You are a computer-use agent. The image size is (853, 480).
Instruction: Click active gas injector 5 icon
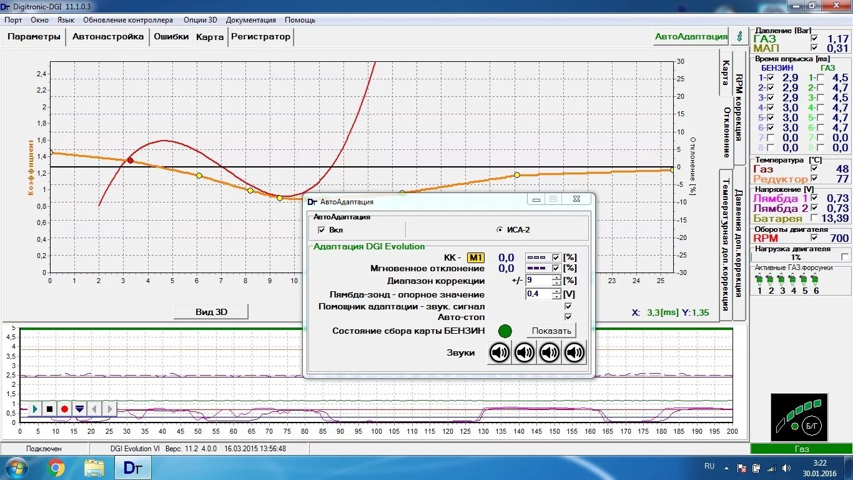805,281
